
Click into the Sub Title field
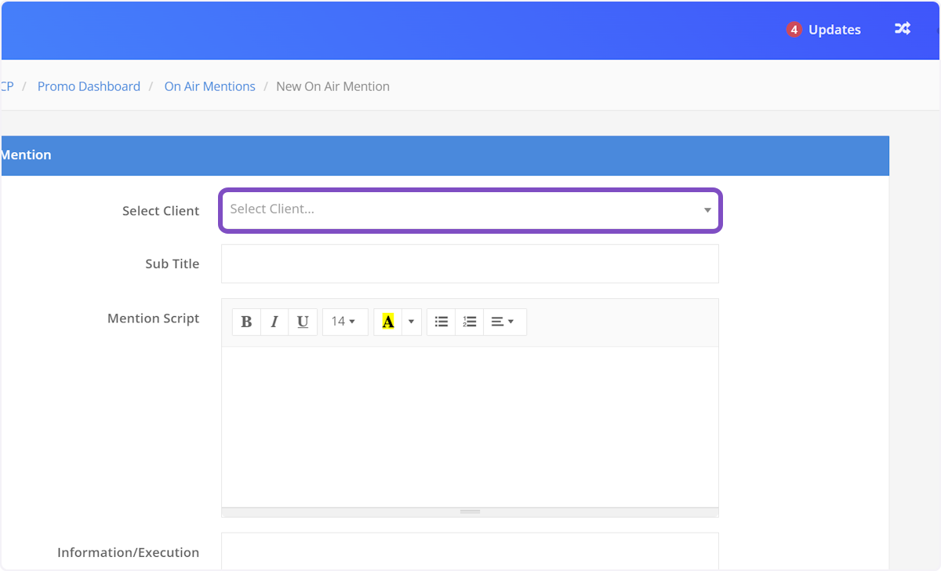pos(470,264)
